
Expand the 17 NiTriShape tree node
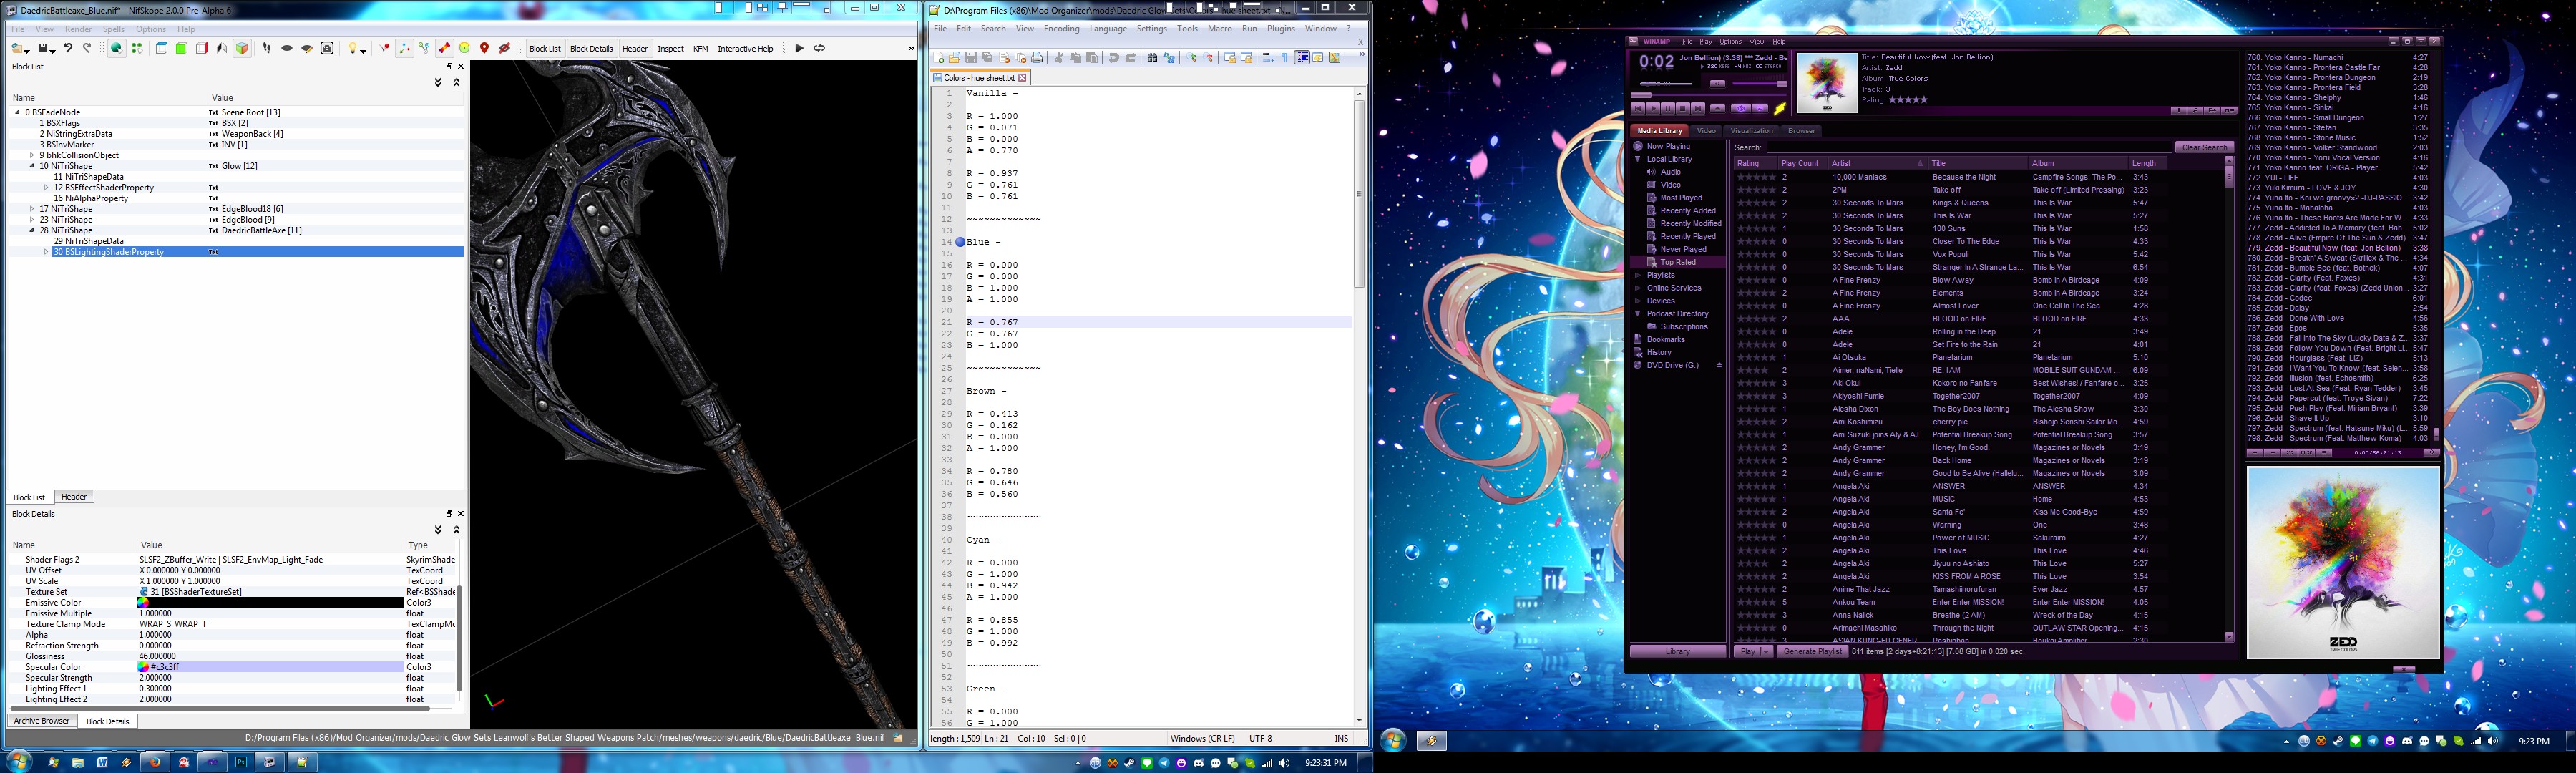(x=31, y=209)
